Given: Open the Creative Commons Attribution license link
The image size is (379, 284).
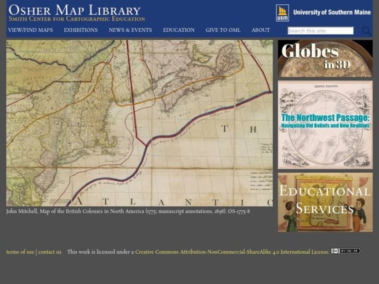Looking at the screenshot, I should pos(232,252).
